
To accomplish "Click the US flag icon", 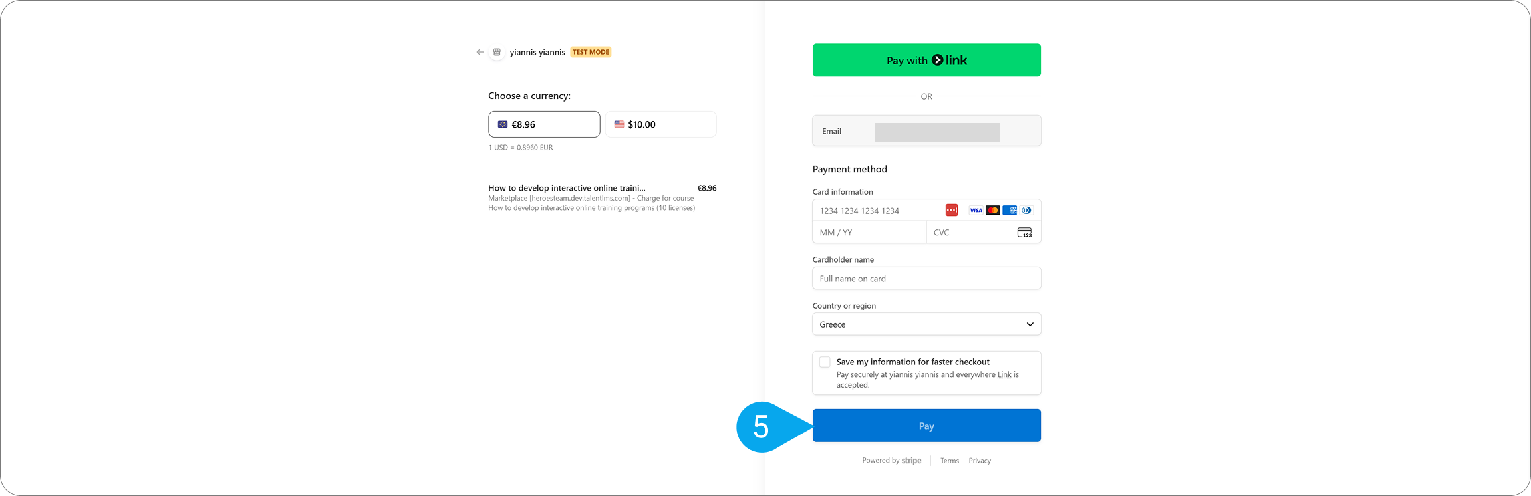I will [x=619, y=124].
